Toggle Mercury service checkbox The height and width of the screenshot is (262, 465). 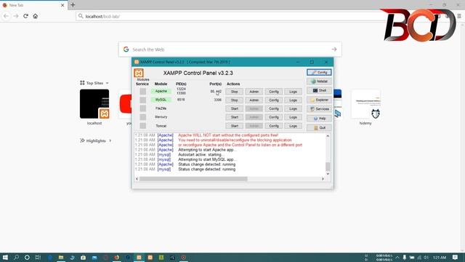[143, 117]
